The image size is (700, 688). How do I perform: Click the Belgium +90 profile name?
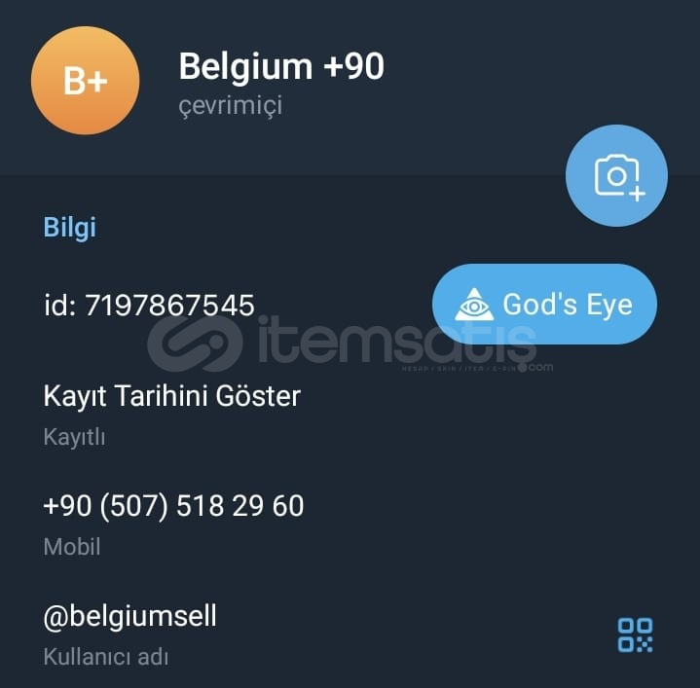(x=281, y=66)
